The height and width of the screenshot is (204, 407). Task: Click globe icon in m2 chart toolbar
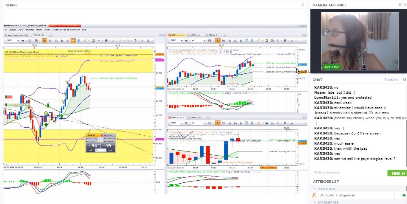point(252,41)
